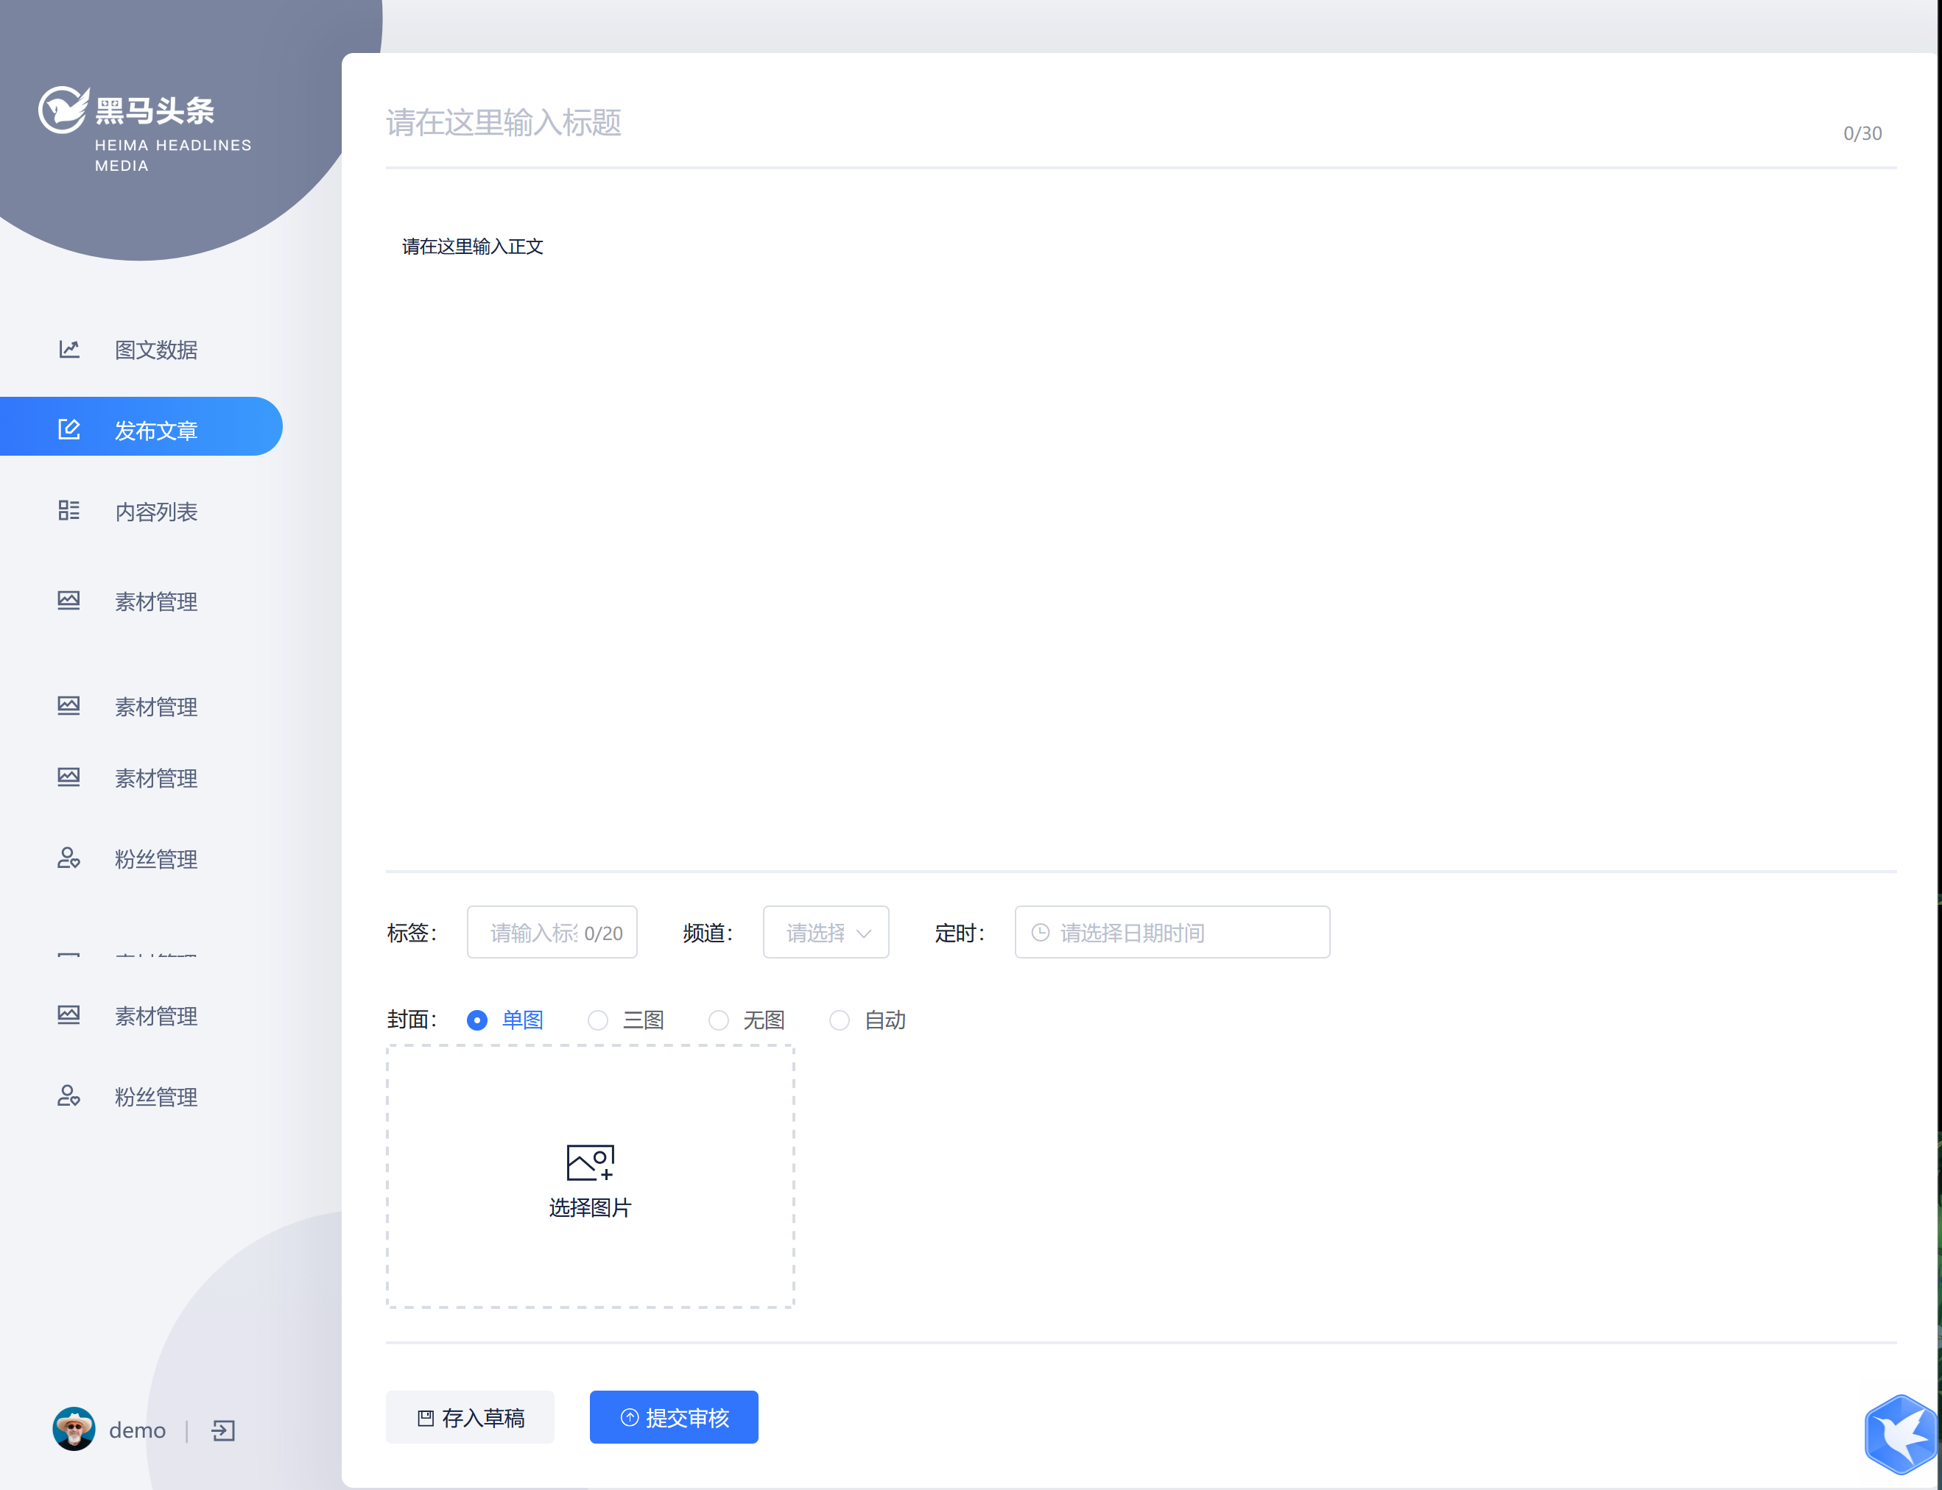Click the 标签 tag input field
The height and width of the screenshot is (1490, 1942).
click(x=532, y=932)
